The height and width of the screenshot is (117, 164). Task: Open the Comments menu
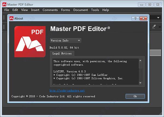[x=50, y=10]
